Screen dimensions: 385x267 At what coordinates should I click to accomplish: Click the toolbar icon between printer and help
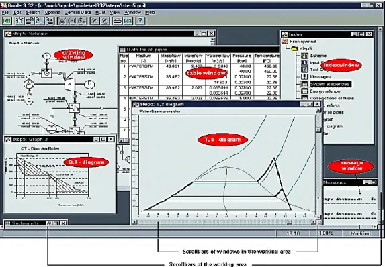128,21
